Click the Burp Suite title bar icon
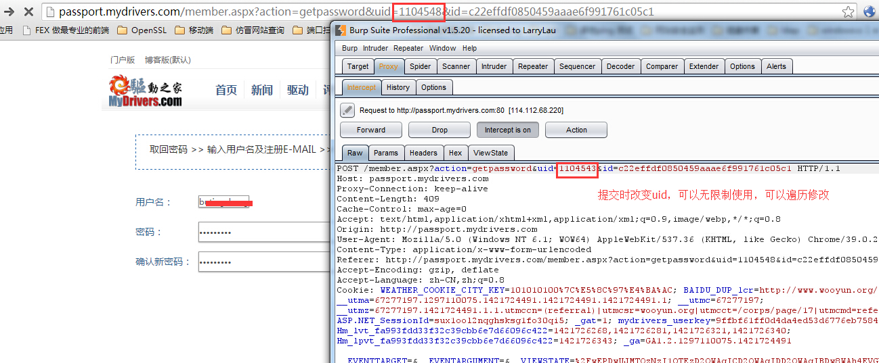879x363 pixels. tap(340, 30)
